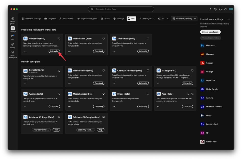Switch to the Wideo tab
This screenshot has height=160, width=242.
(x=105, y=19)
